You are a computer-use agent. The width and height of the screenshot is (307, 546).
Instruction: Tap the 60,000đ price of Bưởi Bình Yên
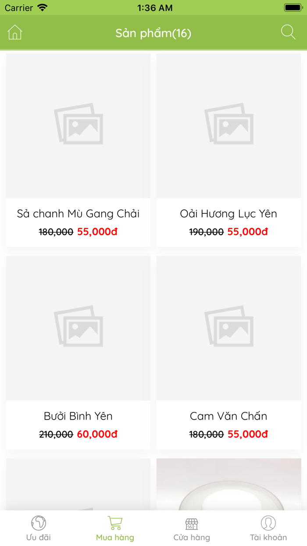point(99,435)
